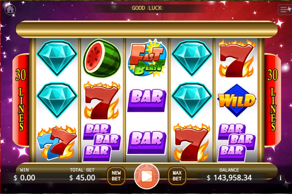Select the triple BAR on reel two
This screenshot has height=194, width=292.
pos(102,142)
